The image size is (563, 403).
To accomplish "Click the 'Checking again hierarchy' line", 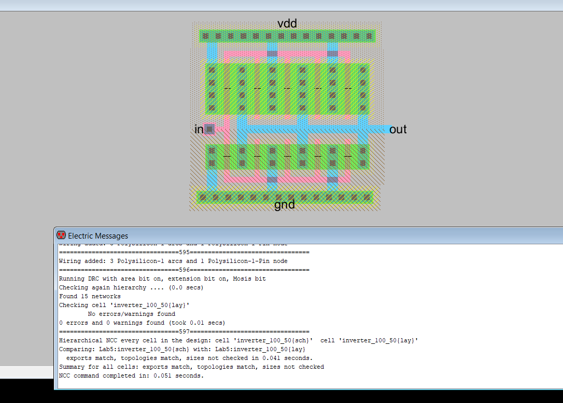I will (131, 287).
